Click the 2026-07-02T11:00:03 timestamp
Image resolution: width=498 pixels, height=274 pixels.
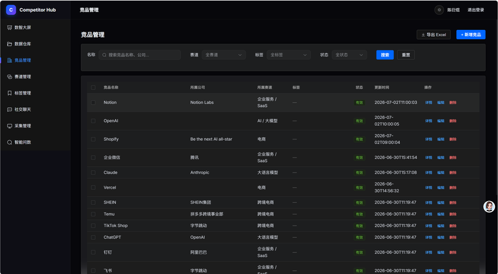coord(396,102)
